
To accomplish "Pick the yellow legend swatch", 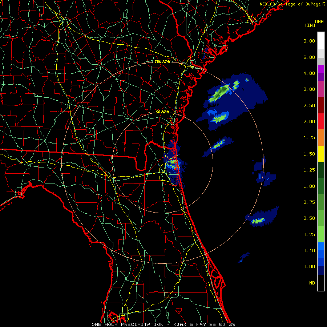I will point(321,154).
